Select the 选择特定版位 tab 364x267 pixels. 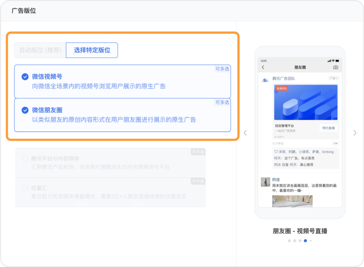(92, 50)
